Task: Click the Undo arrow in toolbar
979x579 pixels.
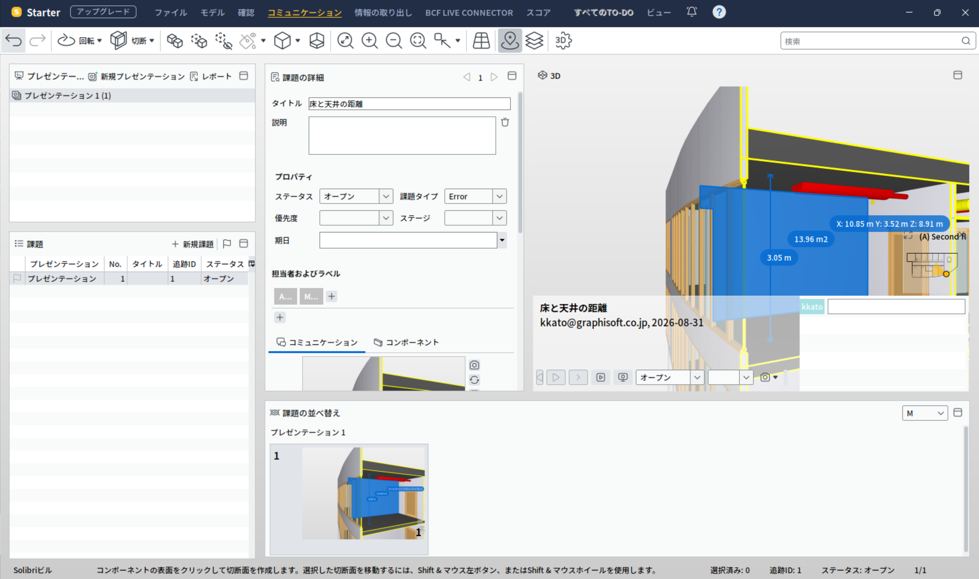Action: click(14, 41)
